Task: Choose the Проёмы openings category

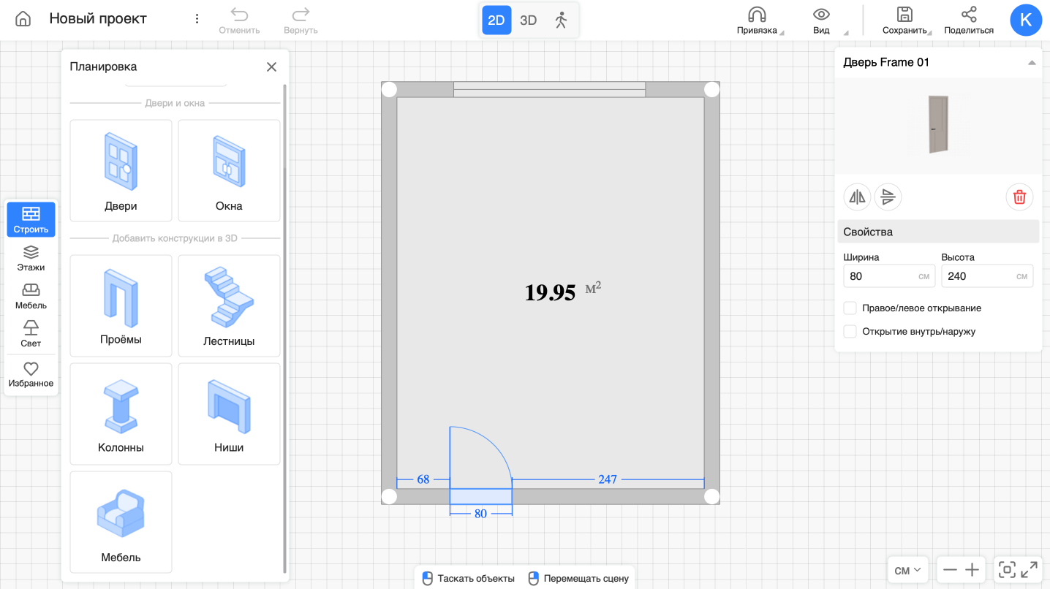Action: pos(121,305)
